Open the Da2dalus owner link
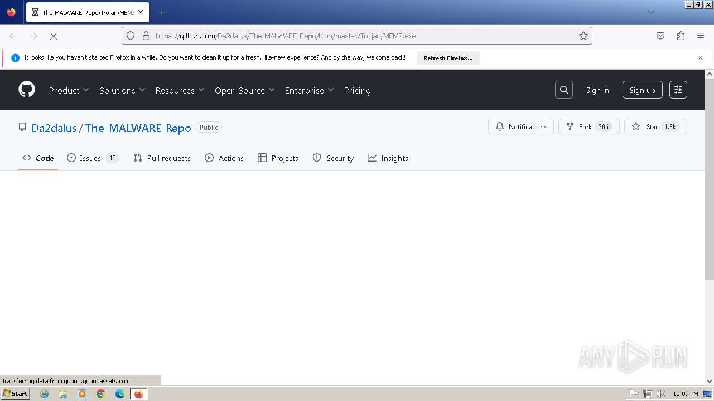The width and height of the screenshot is (714, 401). (x=54, y=128)
